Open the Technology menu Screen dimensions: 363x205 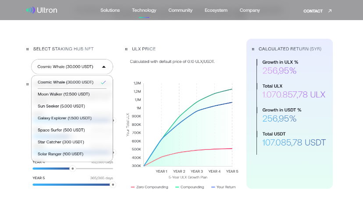[x=144, y=10]
